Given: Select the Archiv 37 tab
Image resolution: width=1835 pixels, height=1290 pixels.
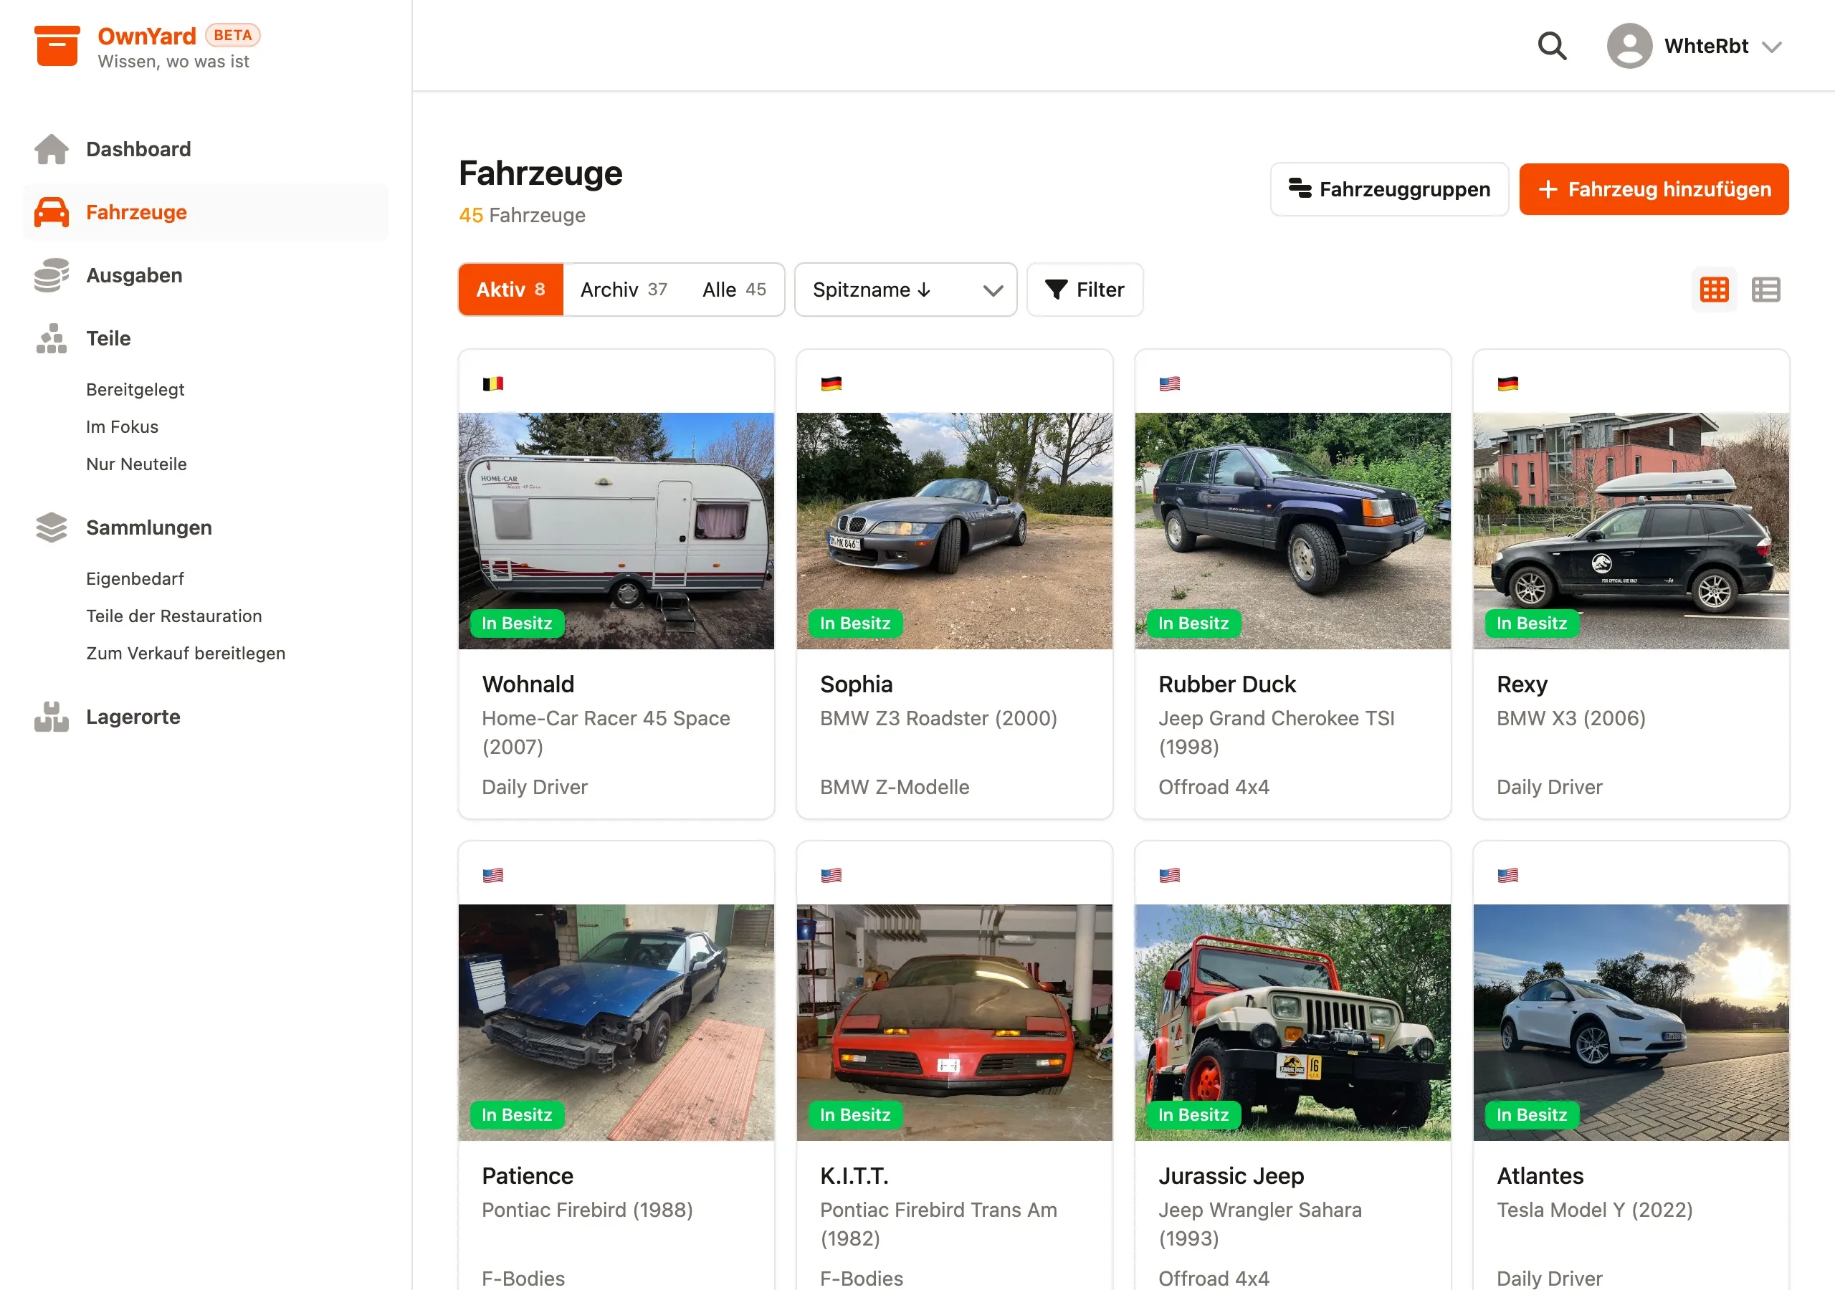Looking at the screenshot, I should click(624, 290).
